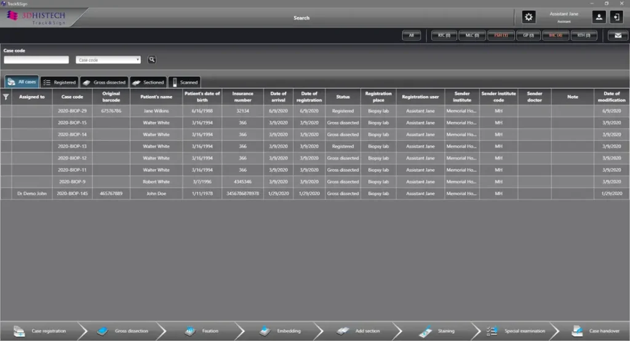This screenshot has width=630, height=341.
Task: Sort by the Original barcode header
Action: coord(111,97)
